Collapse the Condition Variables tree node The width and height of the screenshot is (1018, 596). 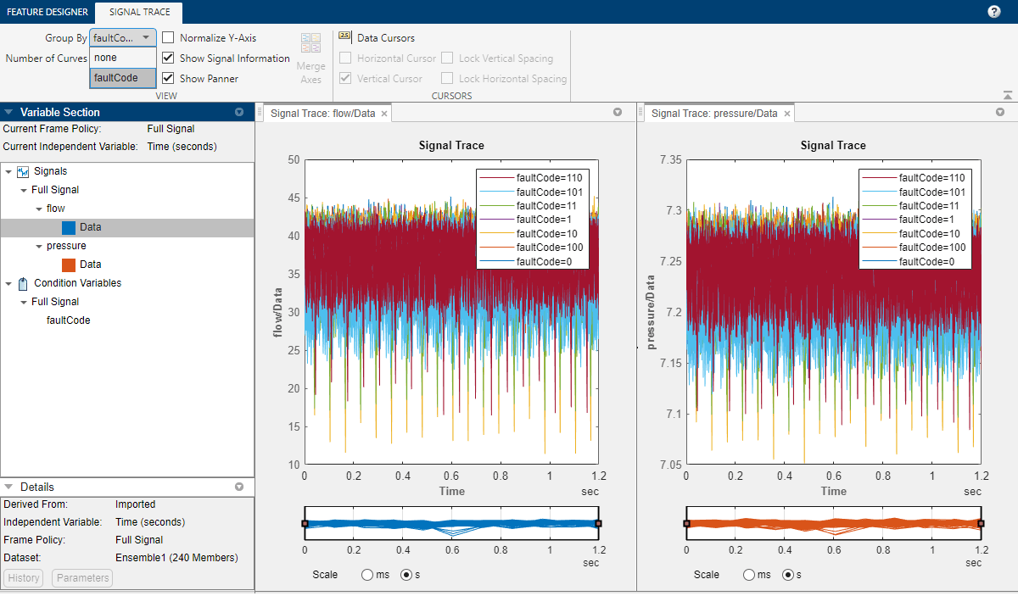pos(8,283)
